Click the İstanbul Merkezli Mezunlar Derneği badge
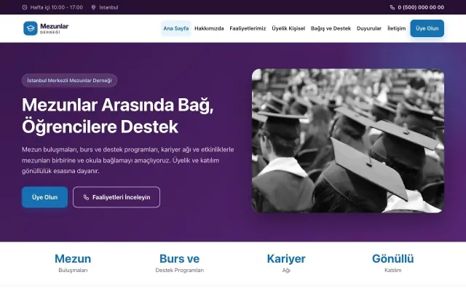This screenshot has height=291, width=466. click(x=70, y=81)
